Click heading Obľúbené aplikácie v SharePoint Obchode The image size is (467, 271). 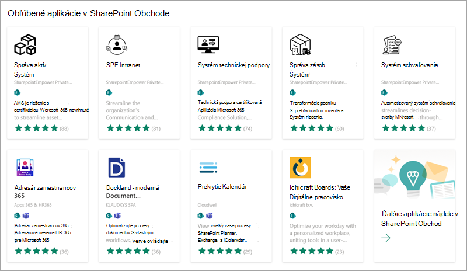tap(89, 13)
